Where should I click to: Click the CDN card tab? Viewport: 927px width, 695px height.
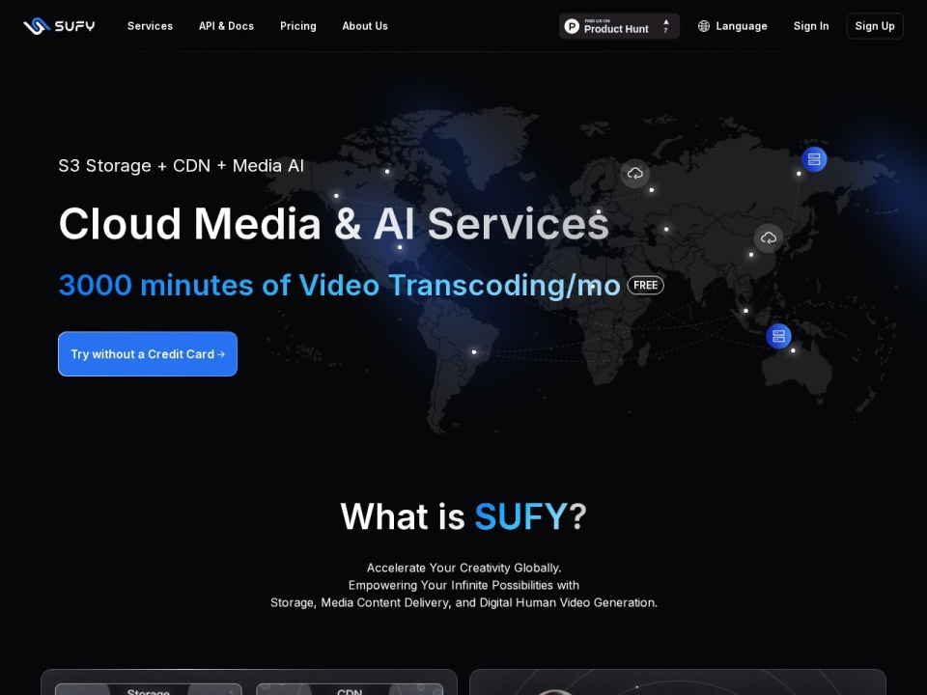coord(350,689)
